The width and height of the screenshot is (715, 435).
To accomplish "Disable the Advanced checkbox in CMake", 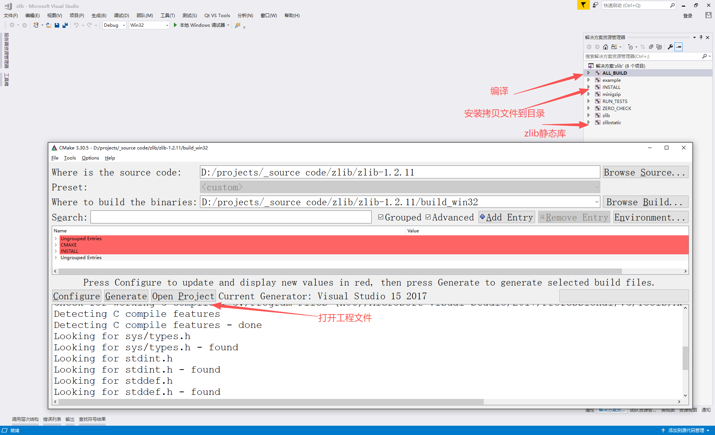I will (428, 217).
